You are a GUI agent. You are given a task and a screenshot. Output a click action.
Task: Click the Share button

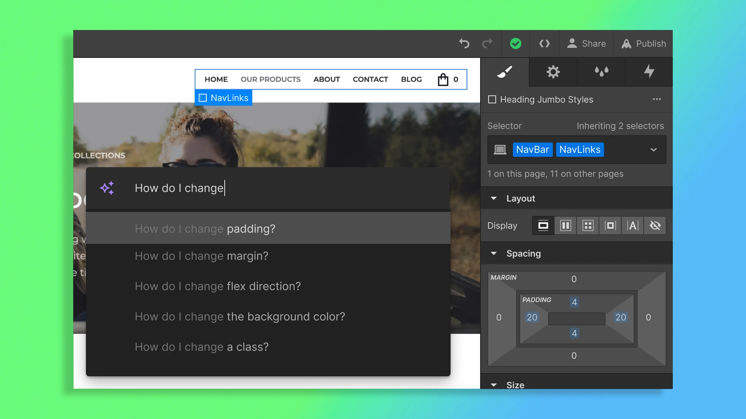[x=586, y=43]
